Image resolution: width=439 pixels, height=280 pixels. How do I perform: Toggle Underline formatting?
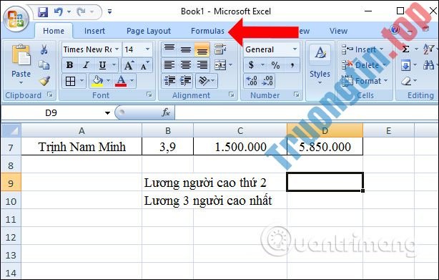(x=102, y=65)
